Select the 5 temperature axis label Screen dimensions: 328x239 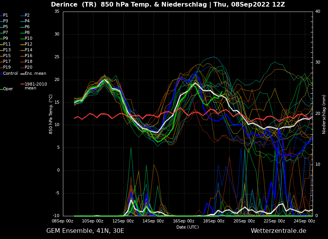[58, 148]
